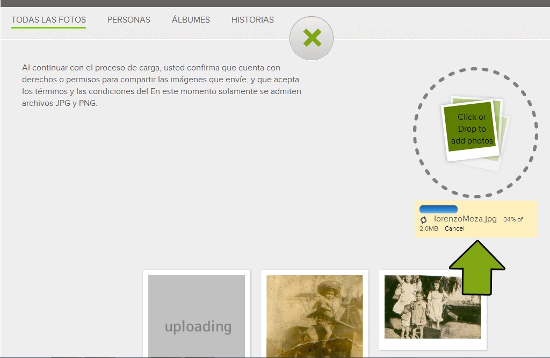The height and width of the screenshot is (358, 550).
Task: Click the upload progress bar for lorenzoMeza.jpg
Action: tap(438, 209)
